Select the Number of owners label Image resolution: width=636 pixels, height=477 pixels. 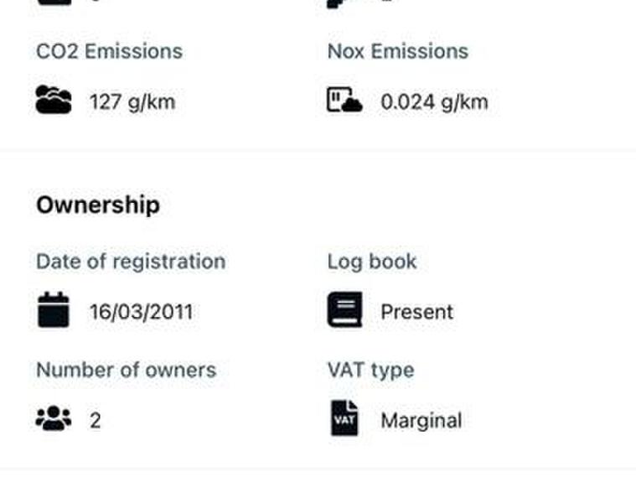point(126,371)
